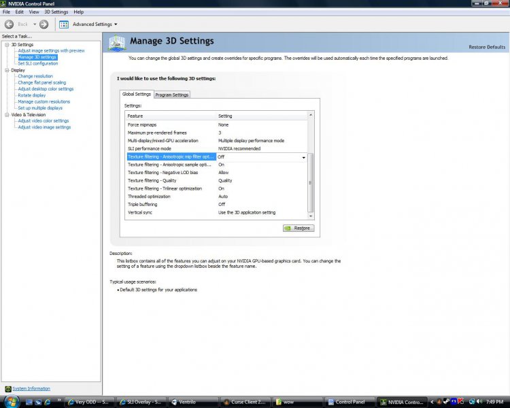Select the Force mipmaps row
This screenshot has width=510, height=408.
coord(217,125)
